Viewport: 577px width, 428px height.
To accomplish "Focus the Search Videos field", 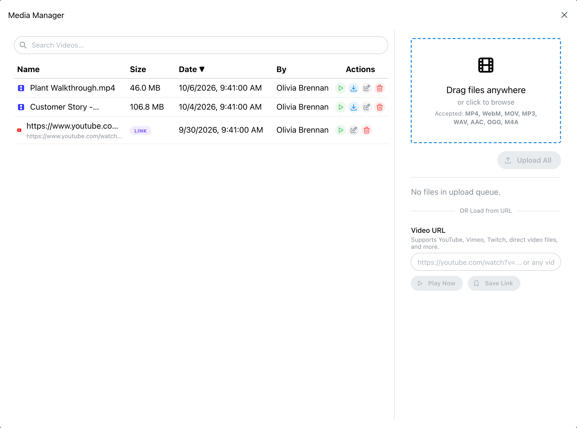I will (x=201, y=45).
